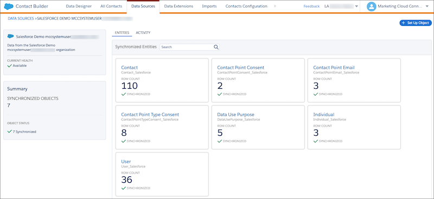Click the DATA SOURCES breadcrumb link
The height and width of the screenshot is (199, 434).
pos(21,19)
